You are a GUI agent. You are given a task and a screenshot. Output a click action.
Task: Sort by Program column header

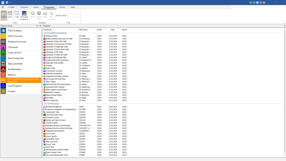click(60, 30)
